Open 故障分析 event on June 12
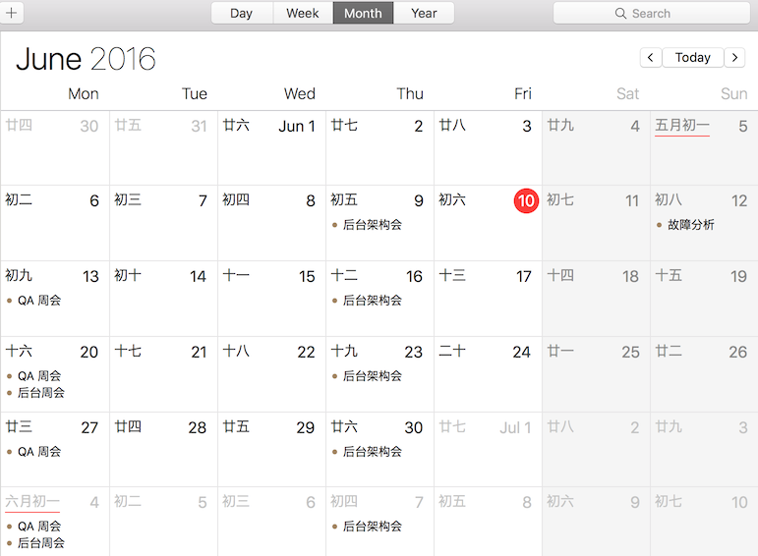Image resolution: width=758 pixels, height=556 pixels. [690, 225]
